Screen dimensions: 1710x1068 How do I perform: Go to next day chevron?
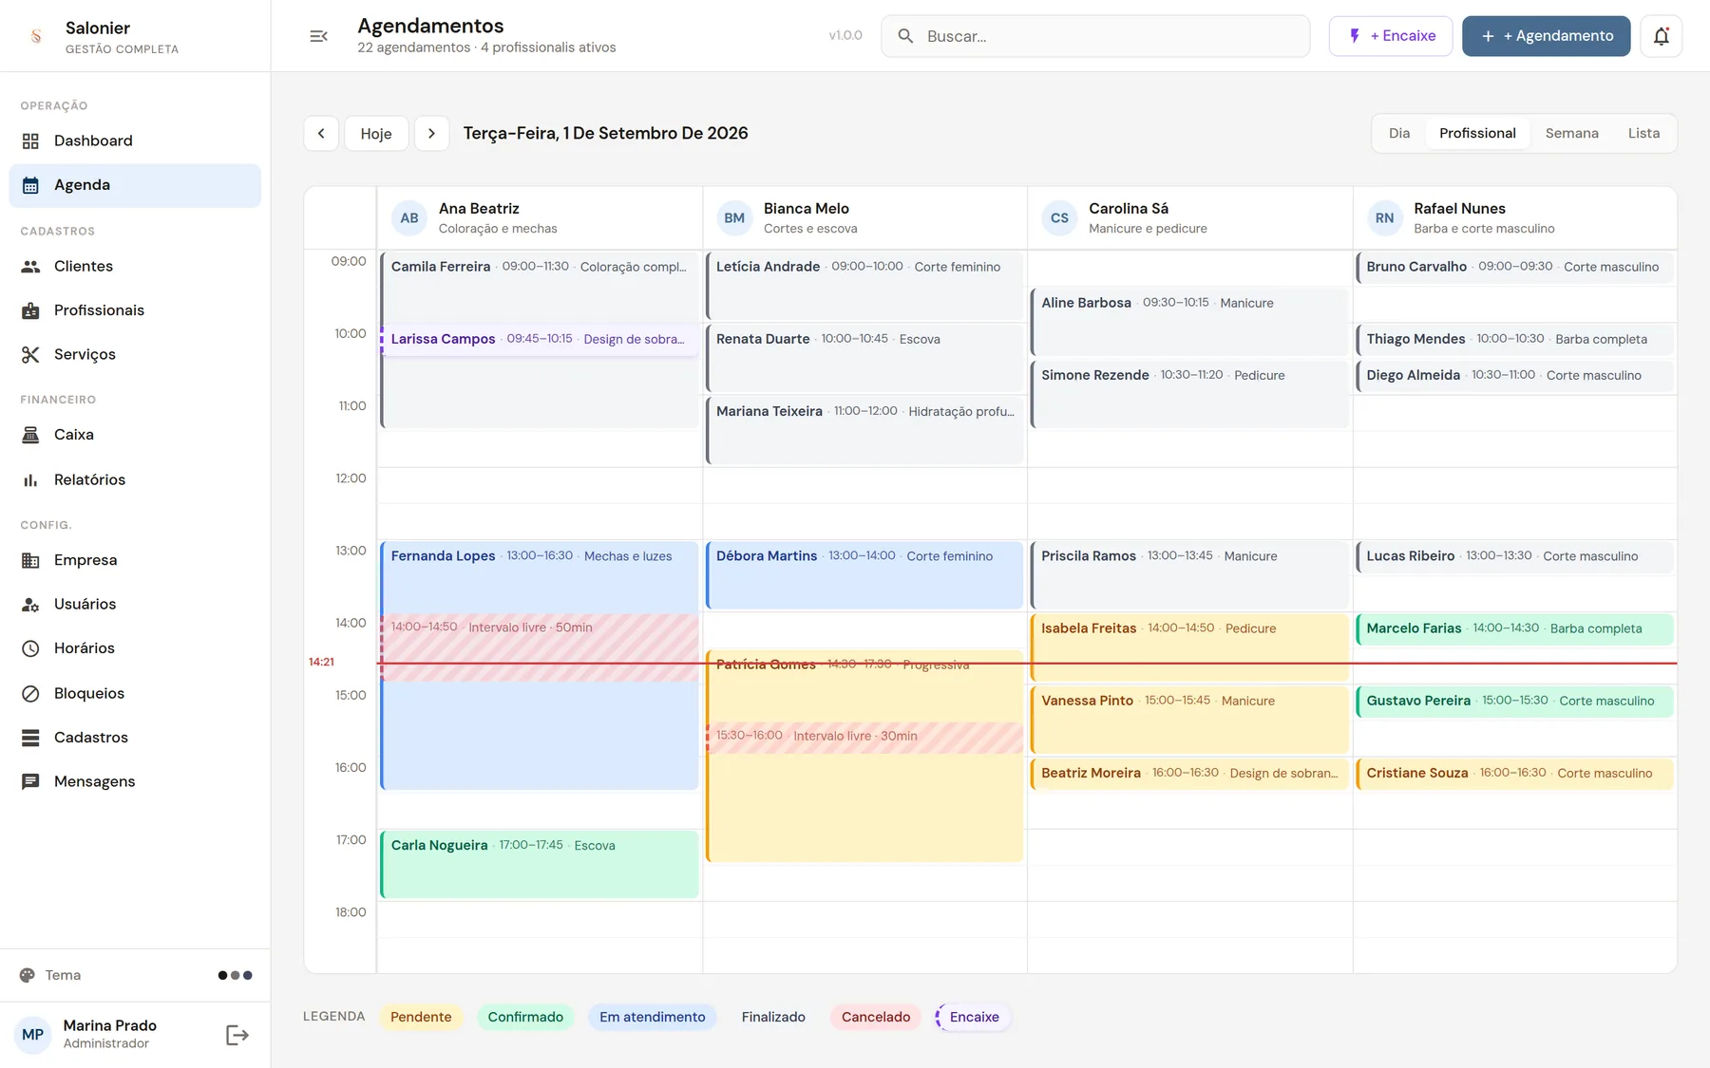tap(431, 133)
